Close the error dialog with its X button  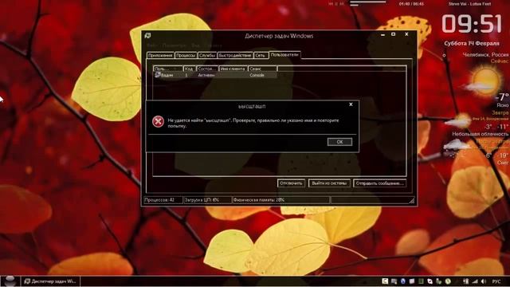tap(351, 104)
